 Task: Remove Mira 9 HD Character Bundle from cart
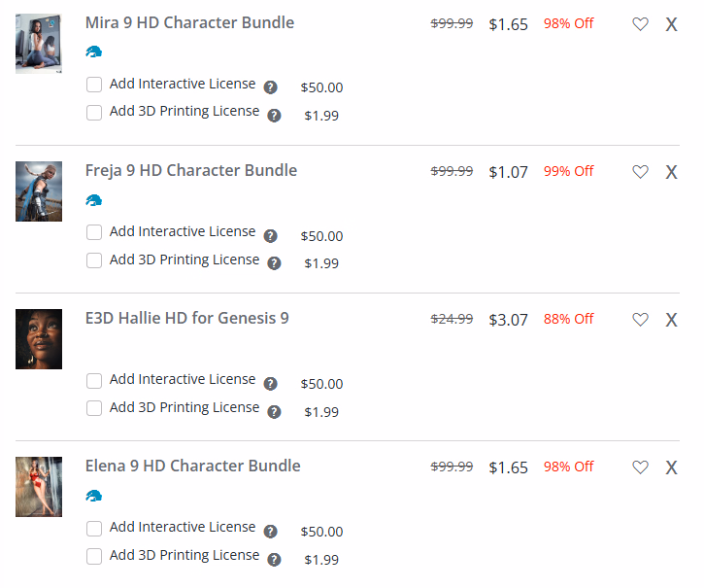(x=671, y=24)
